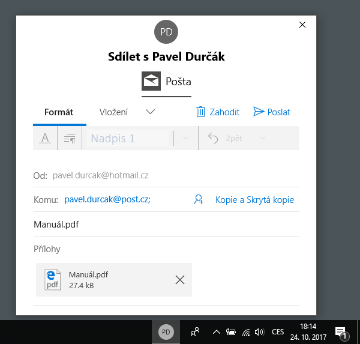Switch to the Formát tab
This screenshot has width=360, height=344.
pyautogui.click(x=59, y=112)
